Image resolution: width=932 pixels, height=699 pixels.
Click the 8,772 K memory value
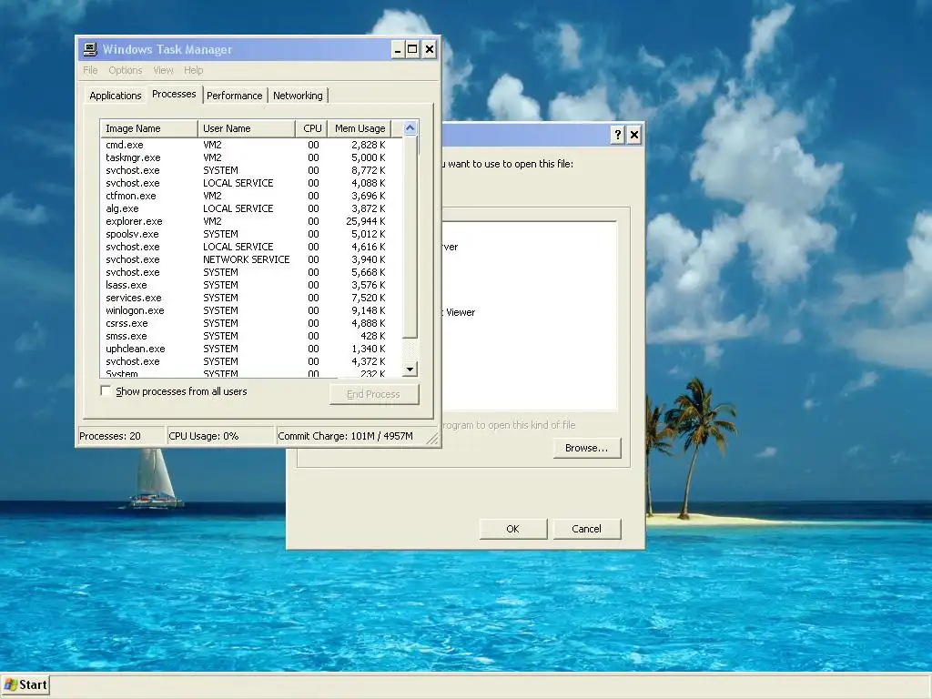point(368,170)
